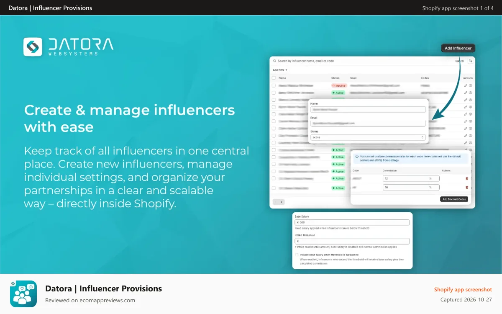View the Inactive influencer via its eye icon
This screenshot has width=502, height=314.
pyautogui.click(x=471, y=85)
